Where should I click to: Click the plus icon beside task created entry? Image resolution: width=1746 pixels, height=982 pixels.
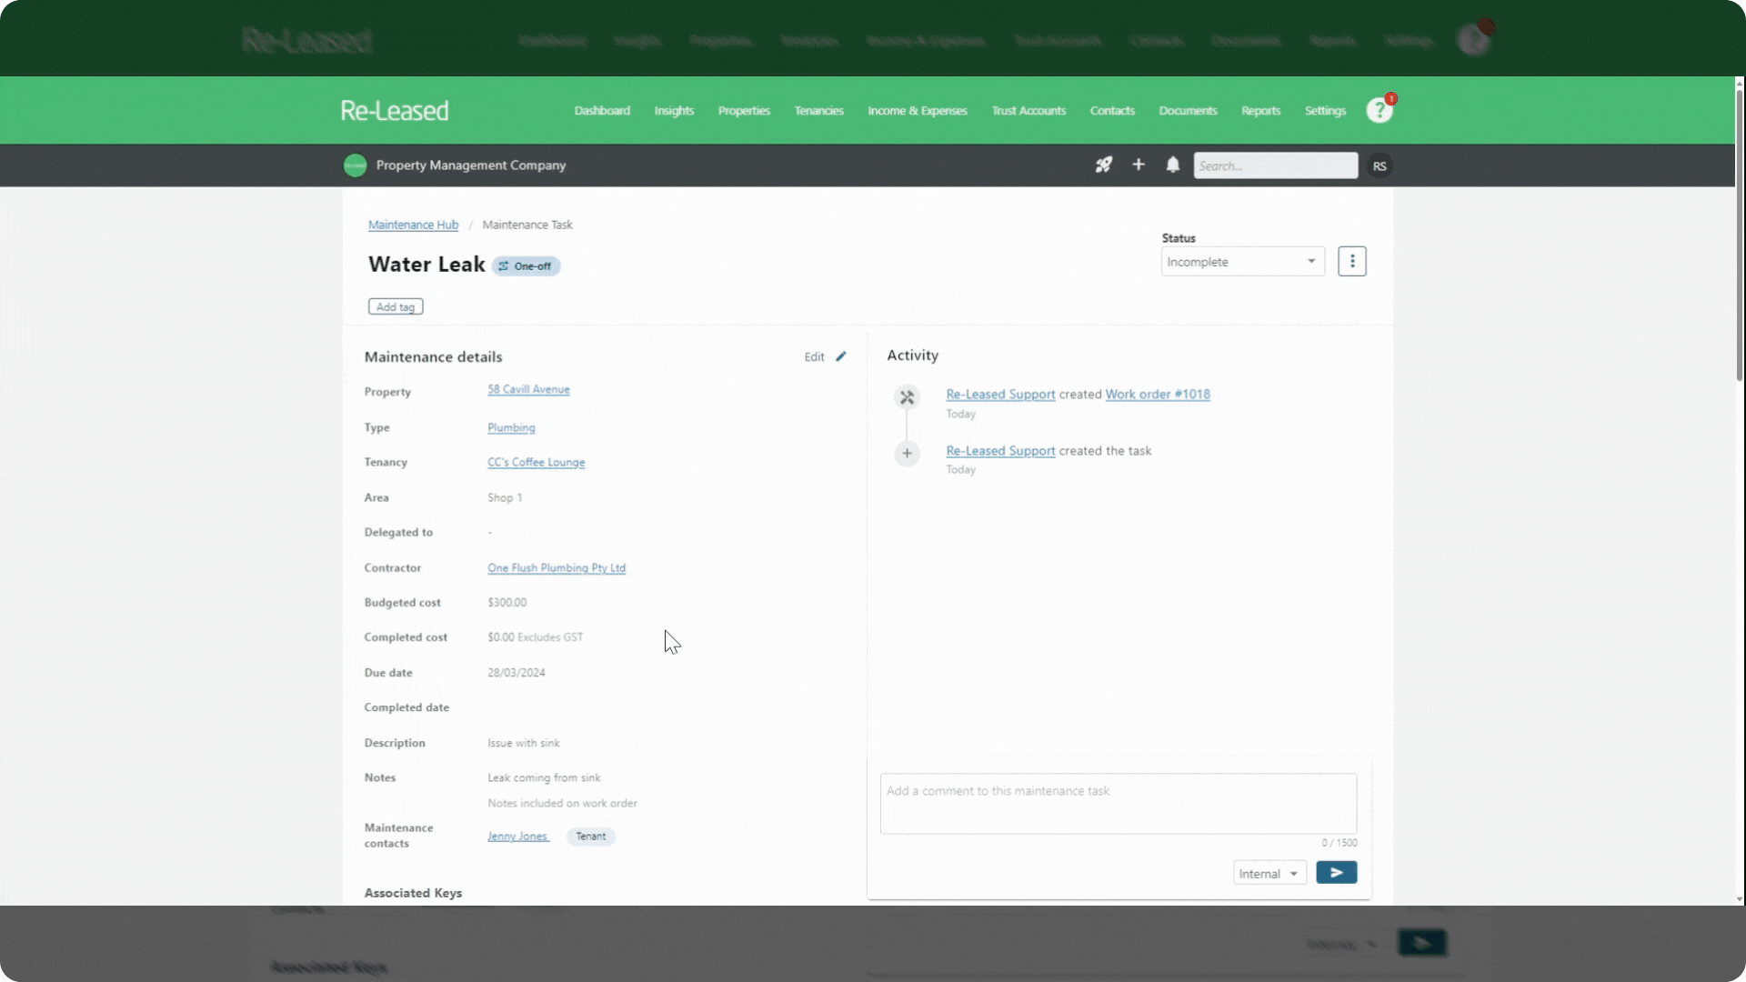(907, 453)
